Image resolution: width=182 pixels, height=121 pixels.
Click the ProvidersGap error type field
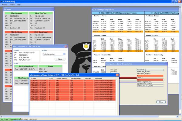click(150, 70)
